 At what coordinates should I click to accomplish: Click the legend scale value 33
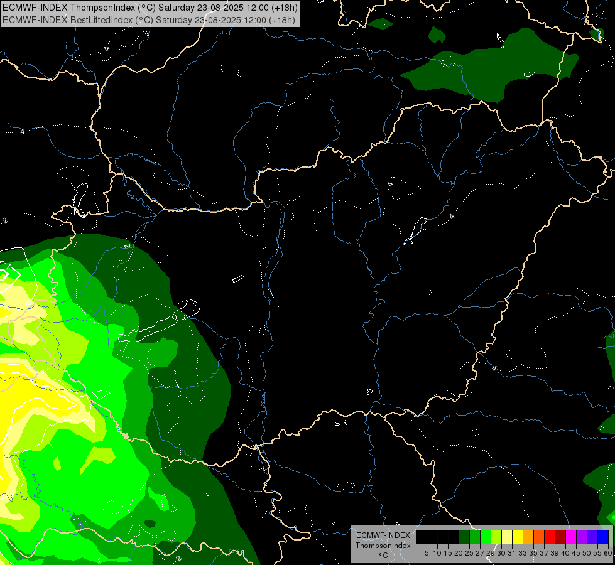click(523, 553)
